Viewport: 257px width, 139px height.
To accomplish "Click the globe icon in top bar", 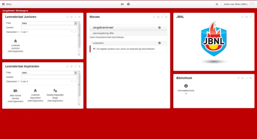I will pos(128,4).
